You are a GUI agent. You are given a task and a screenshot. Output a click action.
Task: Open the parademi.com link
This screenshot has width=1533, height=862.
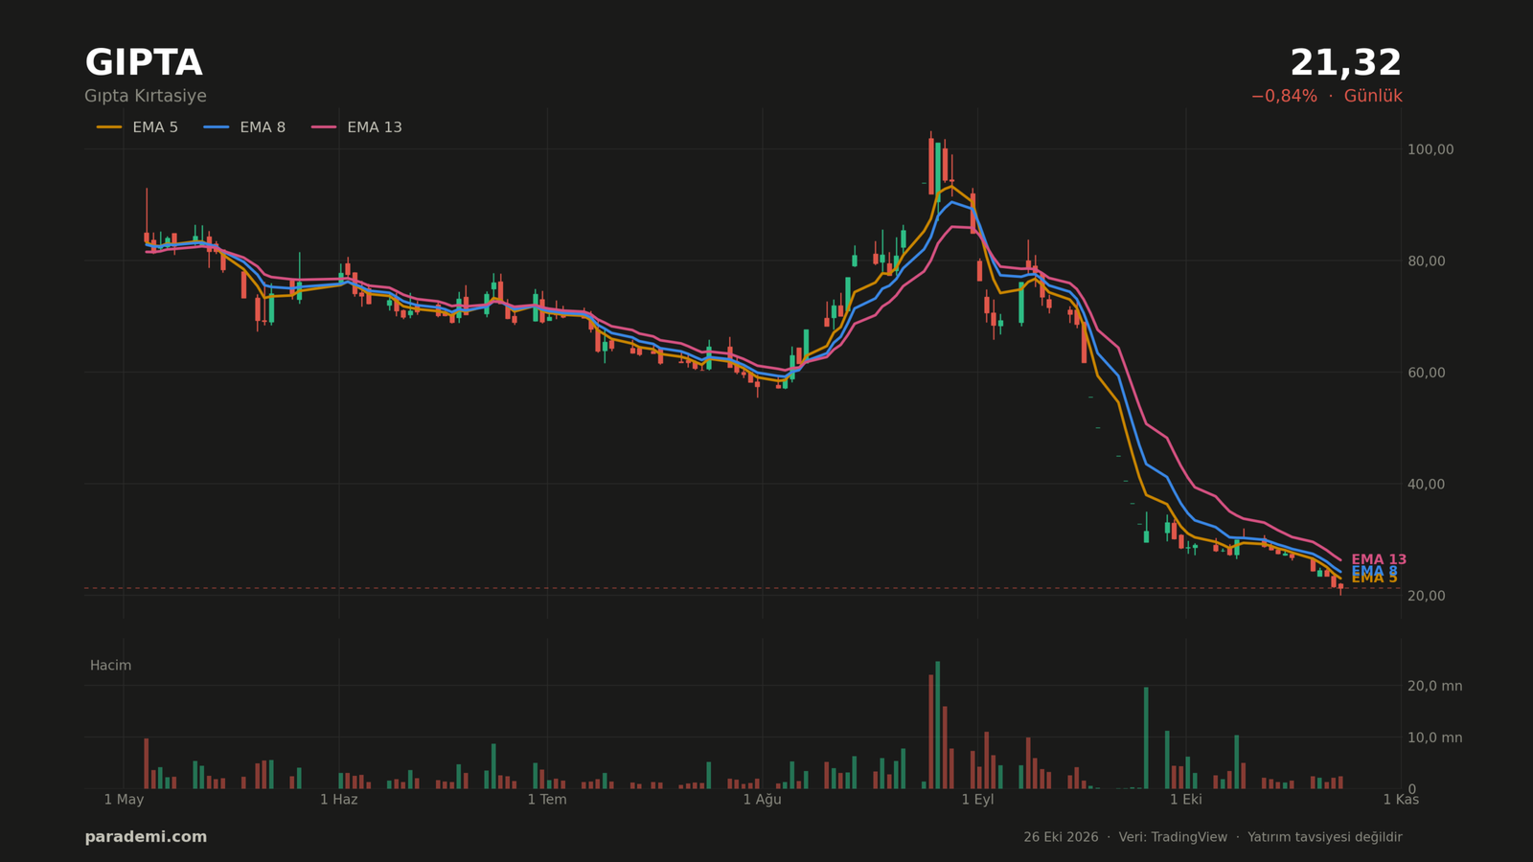(x=146, y=837)
